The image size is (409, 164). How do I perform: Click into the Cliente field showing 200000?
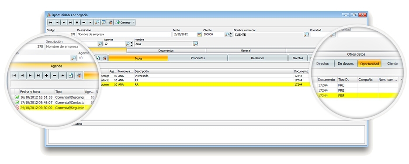pos(214,34)
